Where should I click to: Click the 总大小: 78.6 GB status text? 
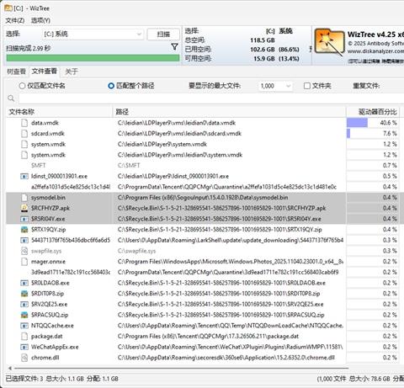369,379
